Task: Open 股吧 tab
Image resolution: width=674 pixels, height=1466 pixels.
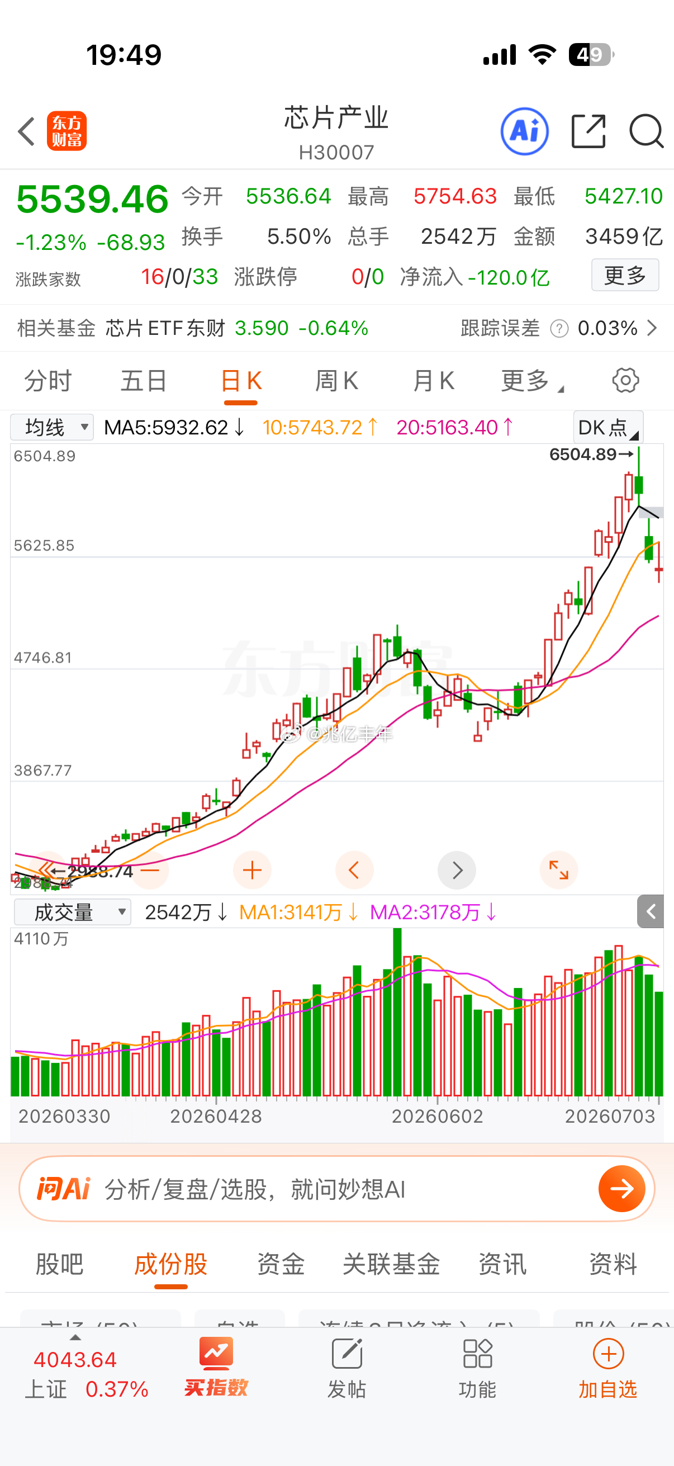Action: click(x=60, y=1264)
